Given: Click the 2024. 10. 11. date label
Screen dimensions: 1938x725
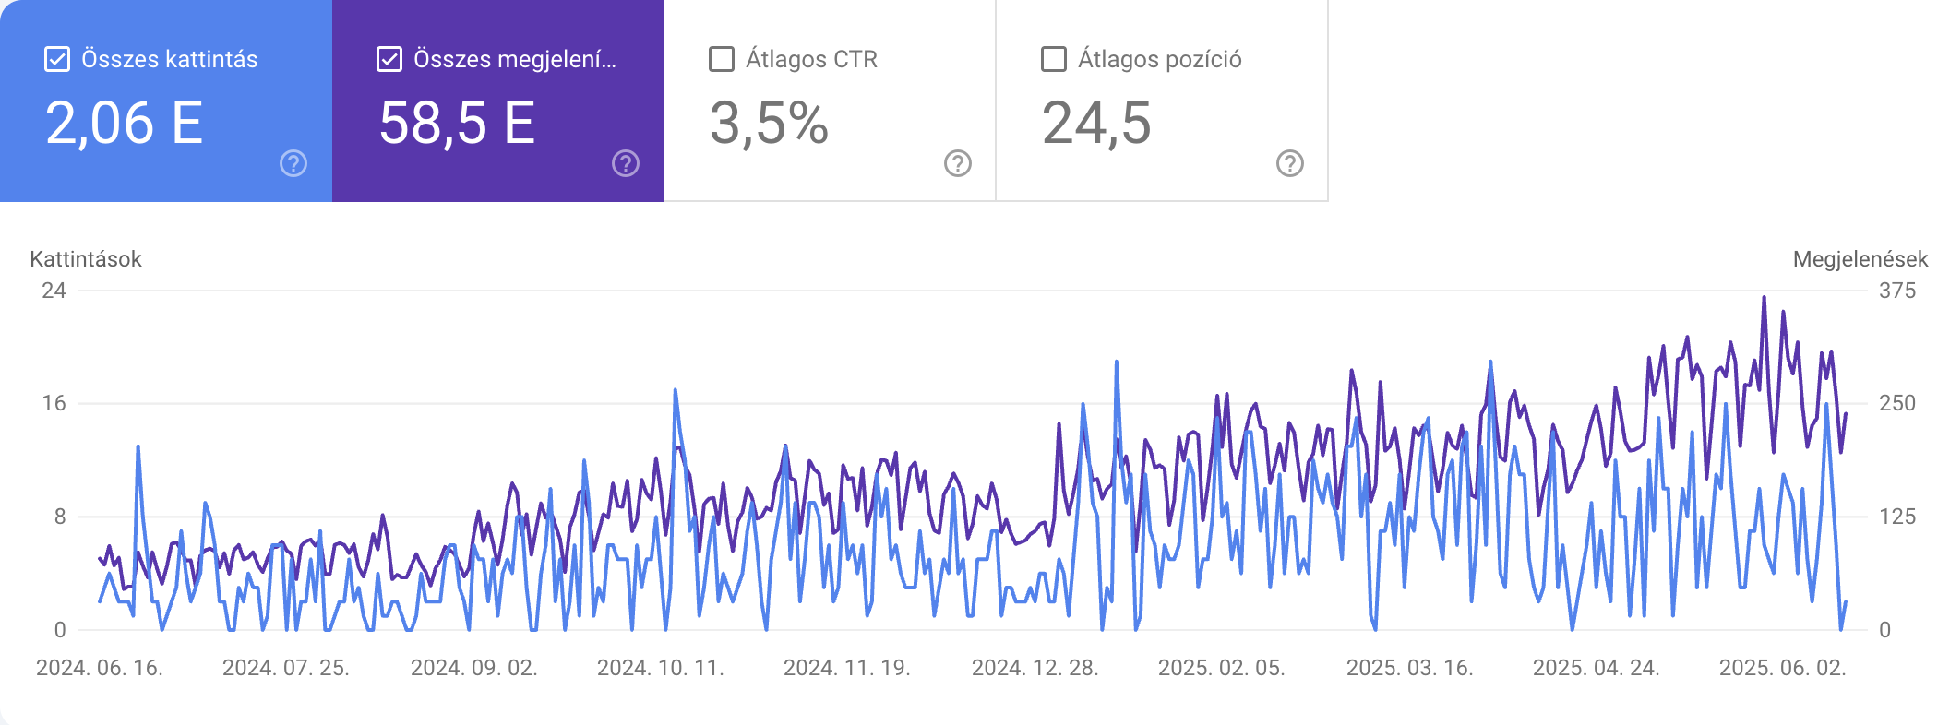Looking at the screenshot, I should (661, 668).
